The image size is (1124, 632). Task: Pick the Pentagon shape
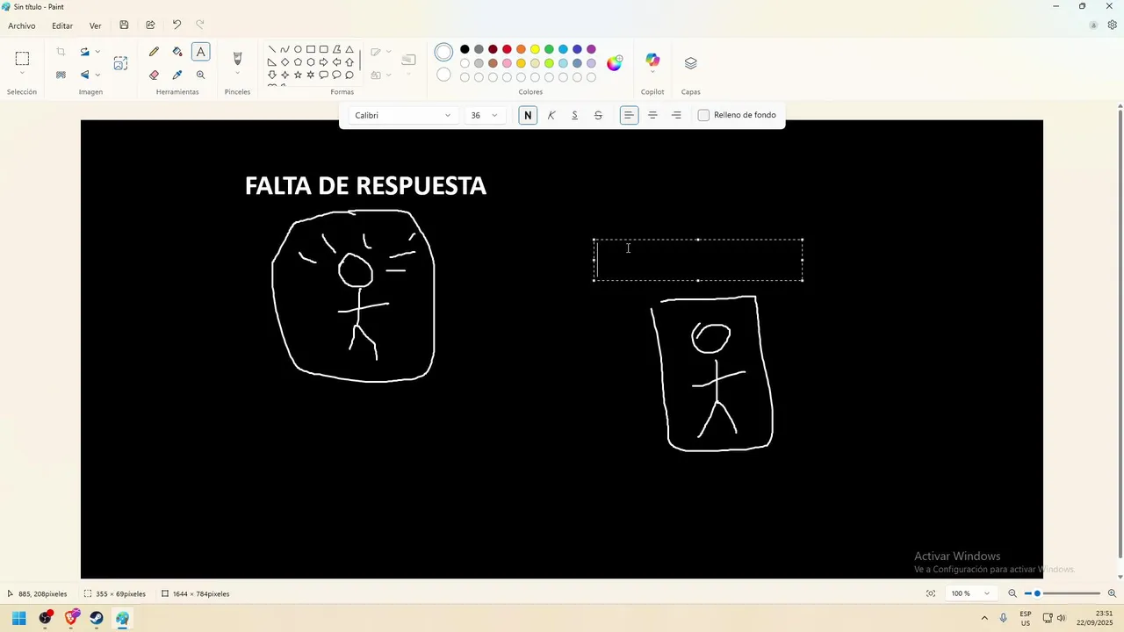click(298, 62)
